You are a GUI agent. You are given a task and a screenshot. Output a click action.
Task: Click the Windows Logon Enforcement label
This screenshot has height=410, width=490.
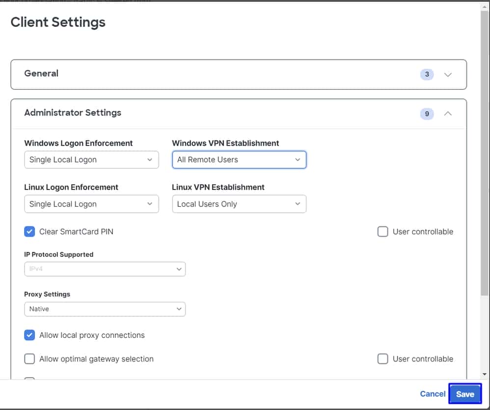pos(79,143)
